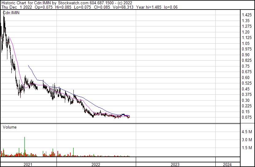Image resolution: width=255 pixels, height=167 pixels.
Task: Select the 0.75 price axis label
Action: coord(245,66)
